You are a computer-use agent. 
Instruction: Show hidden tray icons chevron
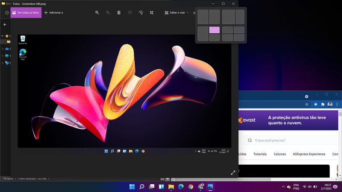pyautogui.click(x=283, y=187)
